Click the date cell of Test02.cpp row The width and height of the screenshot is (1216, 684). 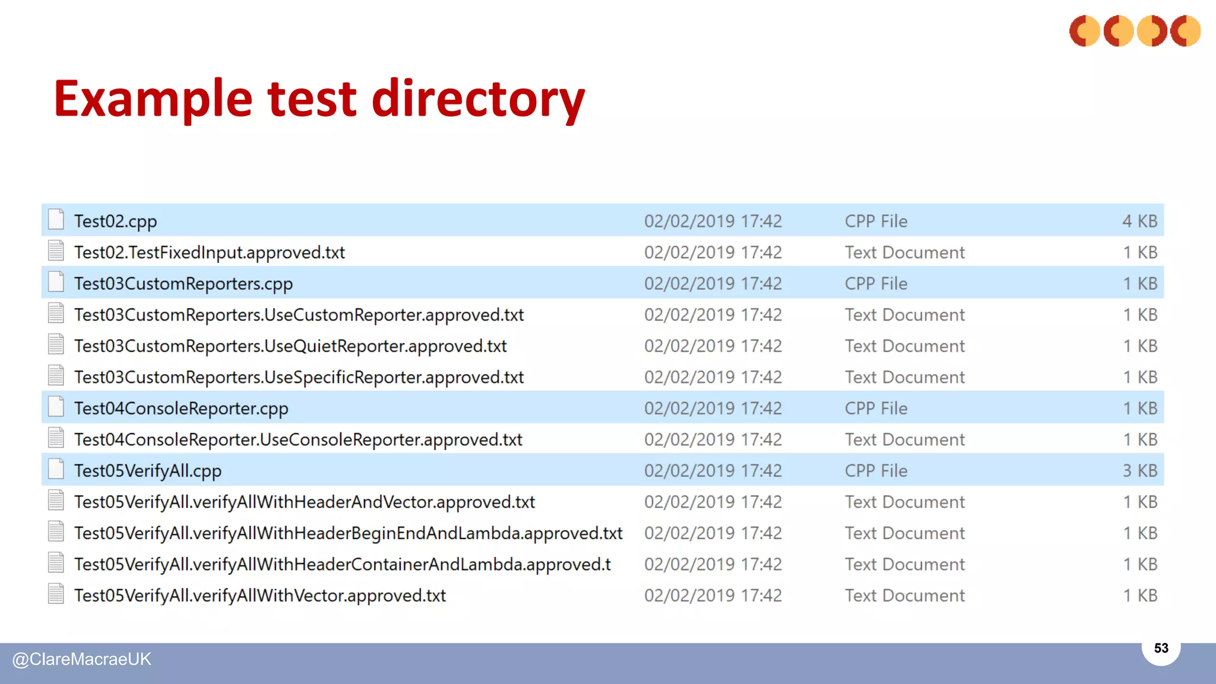(713, 221)
